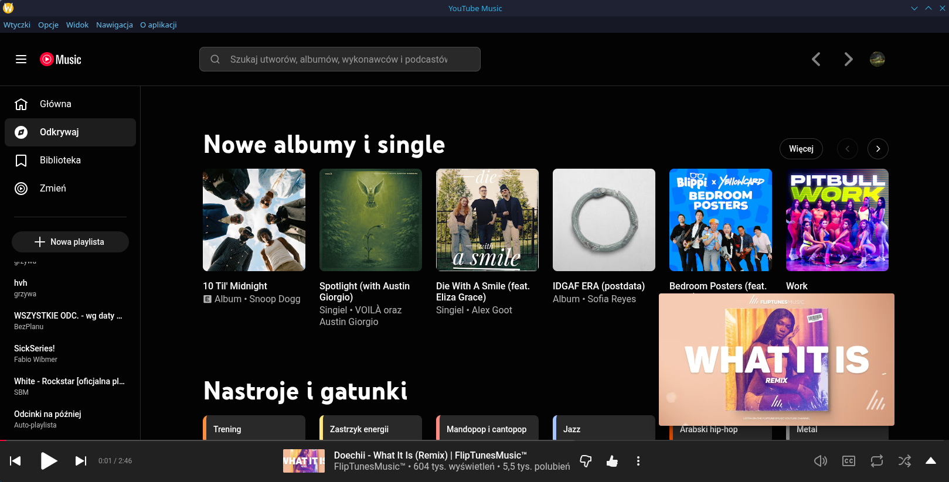This screenshot has width=949, height=482.
Task: Click the search field
Action: pos(340,59)
